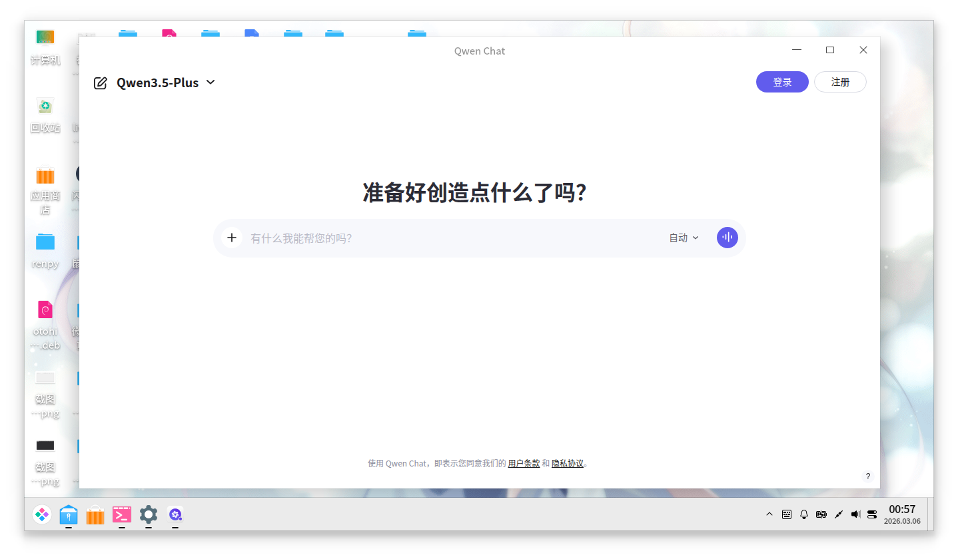Minimize the Qwen Chat window
Viewport: 958px width, 559px height.
pyautogui.click(x=797, y=50)
